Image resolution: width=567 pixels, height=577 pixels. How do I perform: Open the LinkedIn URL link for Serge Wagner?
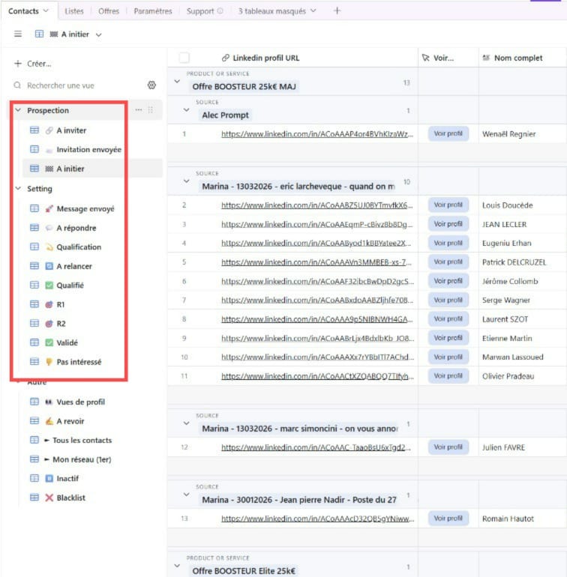tap(316, 300)
